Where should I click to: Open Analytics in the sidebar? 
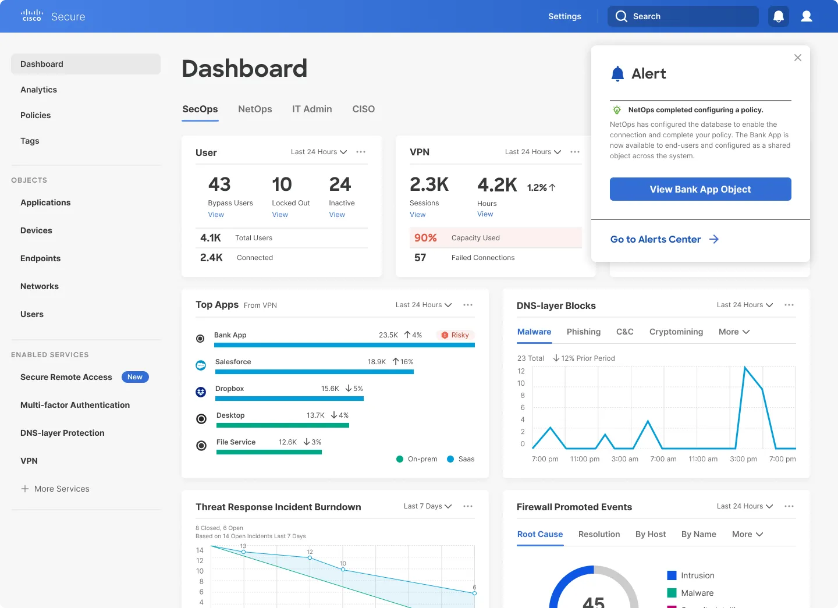click(38, 90)
